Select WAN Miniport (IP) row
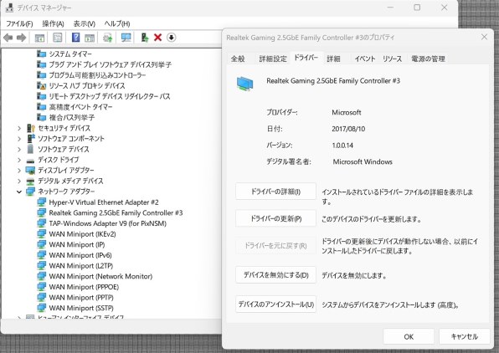This screenshot has width=499, height=353. tap(77, 244)
